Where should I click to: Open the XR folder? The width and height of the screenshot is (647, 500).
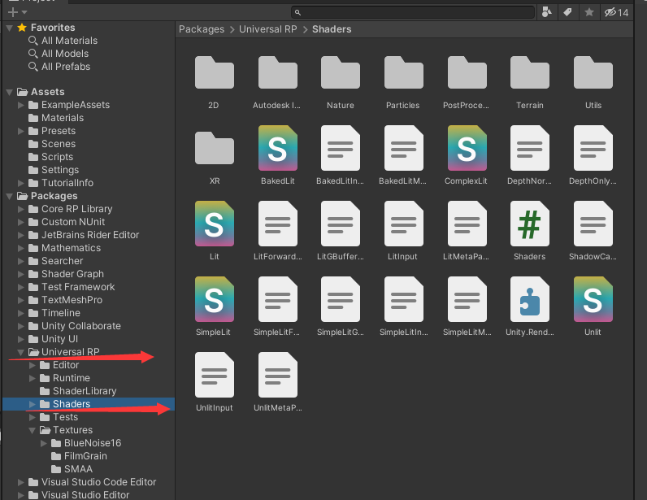pyautogui.click(x=214, y=148)
